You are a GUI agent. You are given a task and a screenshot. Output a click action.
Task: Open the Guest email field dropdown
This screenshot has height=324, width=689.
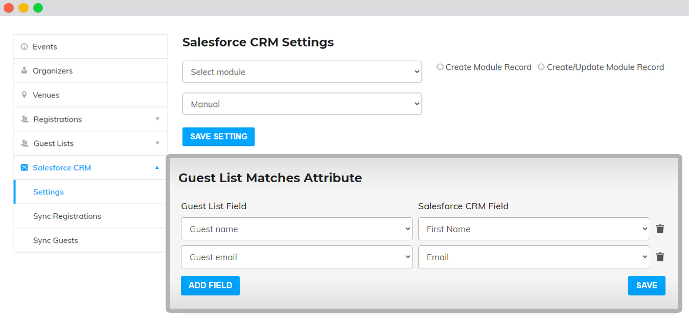coord(296,257)
